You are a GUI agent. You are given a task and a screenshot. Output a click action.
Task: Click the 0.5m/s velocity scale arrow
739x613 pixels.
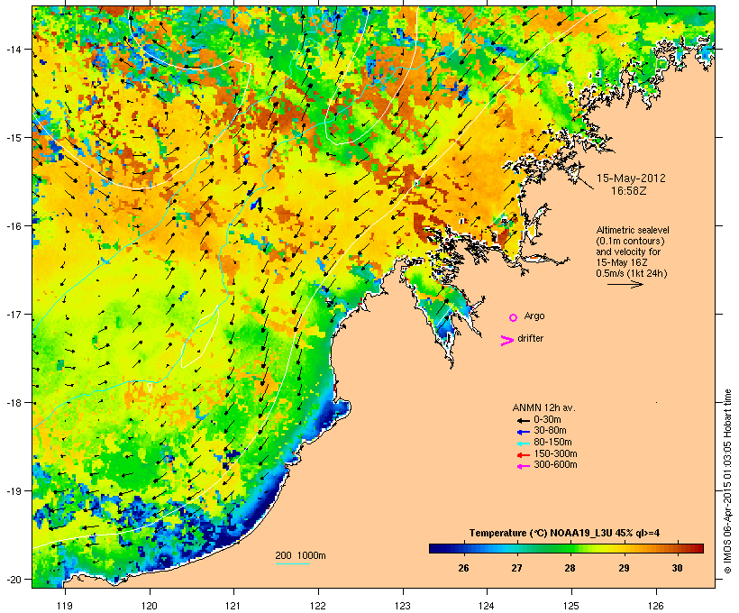[x=625, y=284]
